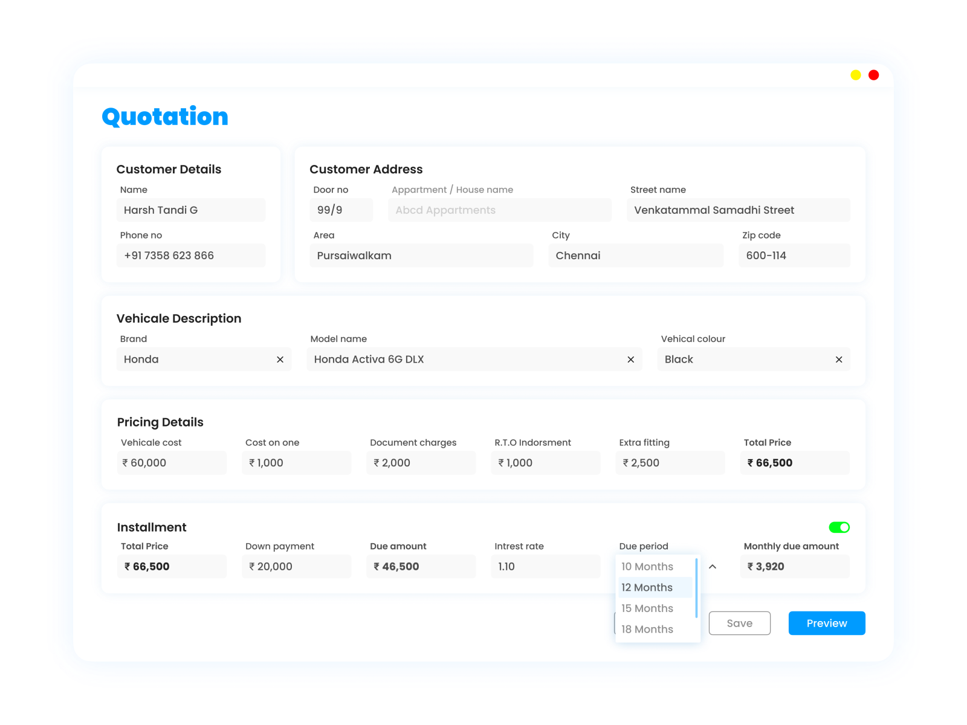Image resolution: width=967 pixels, height=725 pixels.
Task: Edit the Phone no field
Action: click(191, 255)
